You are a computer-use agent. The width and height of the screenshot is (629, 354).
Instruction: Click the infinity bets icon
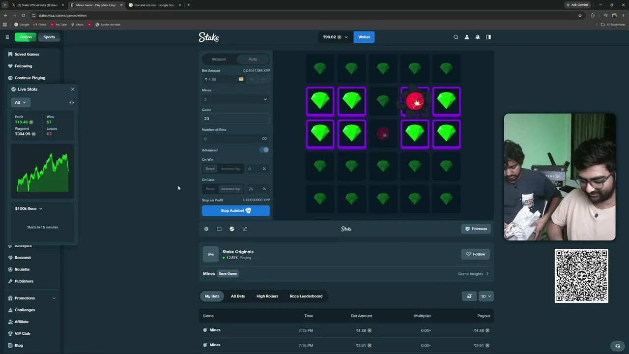click(x=264, y=139)
